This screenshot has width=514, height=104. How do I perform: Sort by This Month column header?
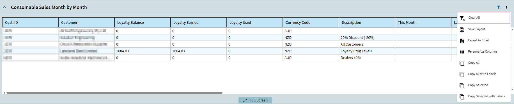pyautogui.click(x=423, y=22)
